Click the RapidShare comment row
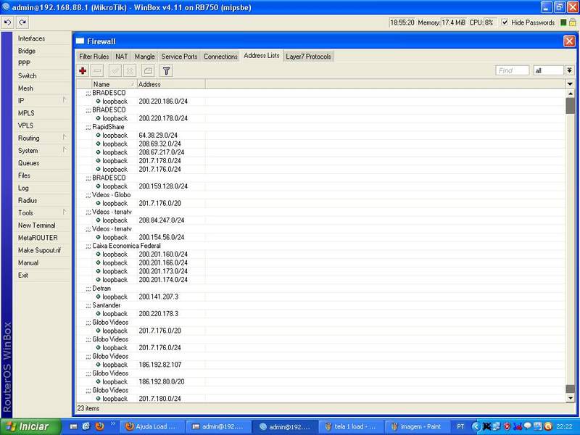 coord(321,127)
